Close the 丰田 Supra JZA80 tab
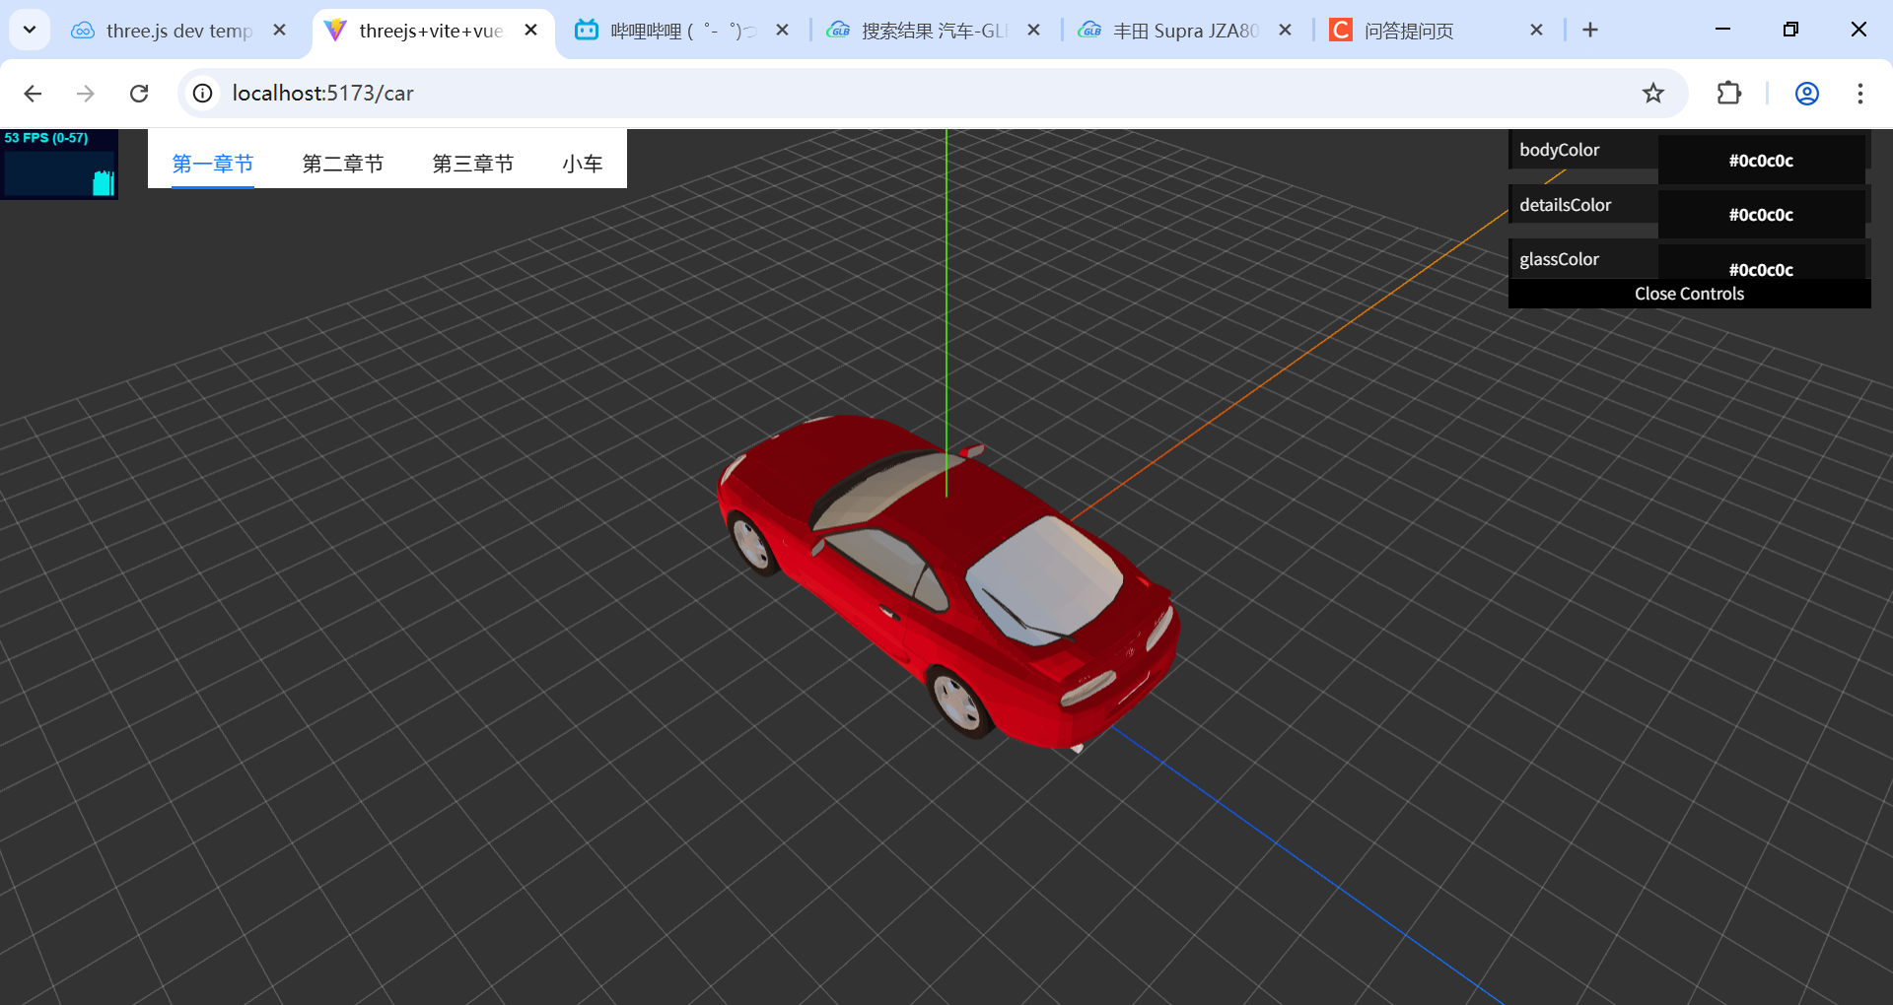 pyautogui.click(x=1286, y=31)
